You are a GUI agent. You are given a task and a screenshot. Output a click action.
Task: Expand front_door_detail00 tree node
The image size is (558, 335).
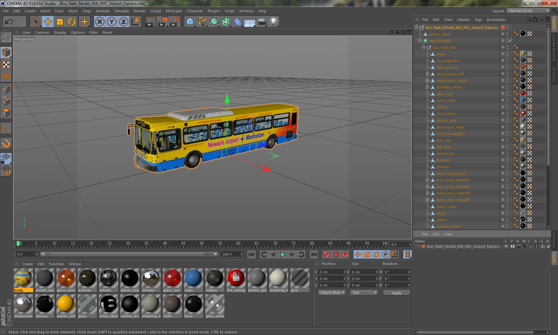point(427,193)
